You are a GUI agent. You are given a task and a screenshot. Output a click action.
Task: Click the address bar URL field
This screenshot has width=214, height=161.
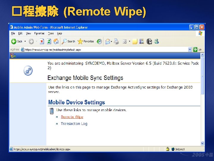point(104,49)
